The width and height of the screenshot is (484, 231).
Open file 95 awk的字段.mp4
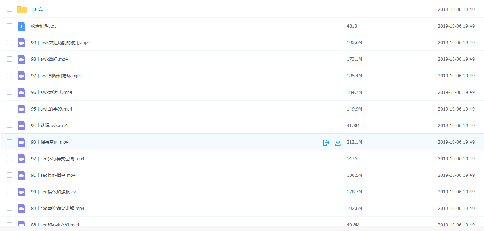(x=52, y=109)
